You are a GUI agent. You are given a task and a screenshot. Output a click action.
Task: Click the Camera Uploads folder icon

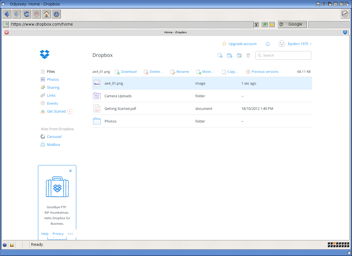coord(97,96)
